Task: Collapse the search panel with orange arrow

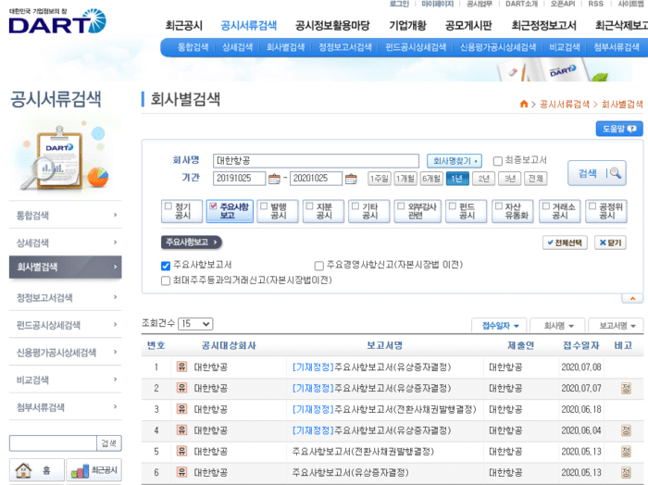Action: click(x=632, y=298)
